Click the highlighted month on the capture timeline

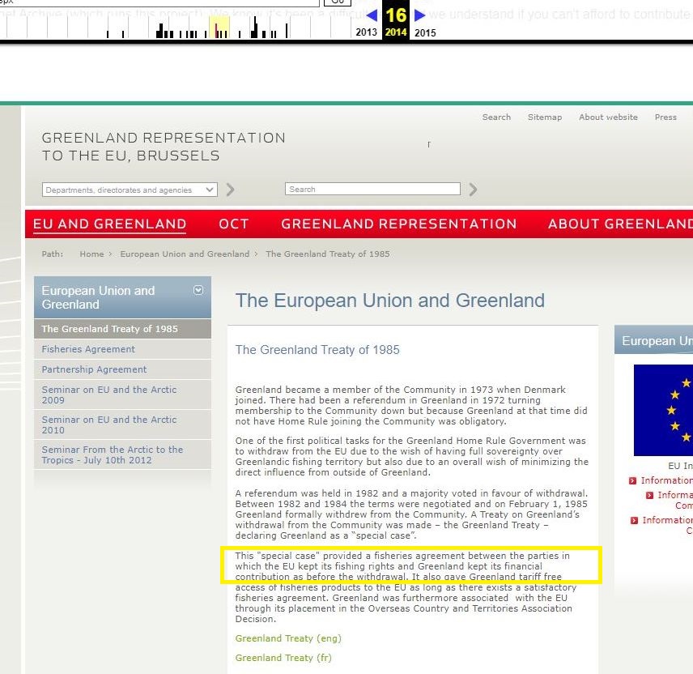click(219, 29)
